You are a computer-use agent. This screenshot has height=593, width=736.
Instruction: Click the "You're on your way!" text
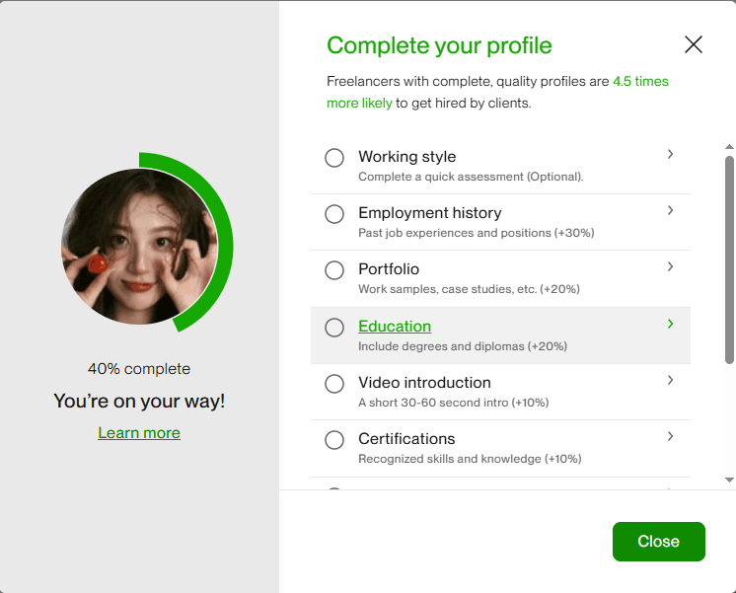coord(139,402)
